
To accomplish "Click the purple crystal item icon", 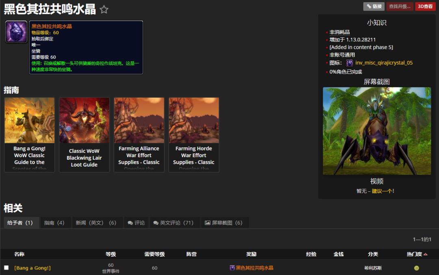I will click(x=16, y=32).
